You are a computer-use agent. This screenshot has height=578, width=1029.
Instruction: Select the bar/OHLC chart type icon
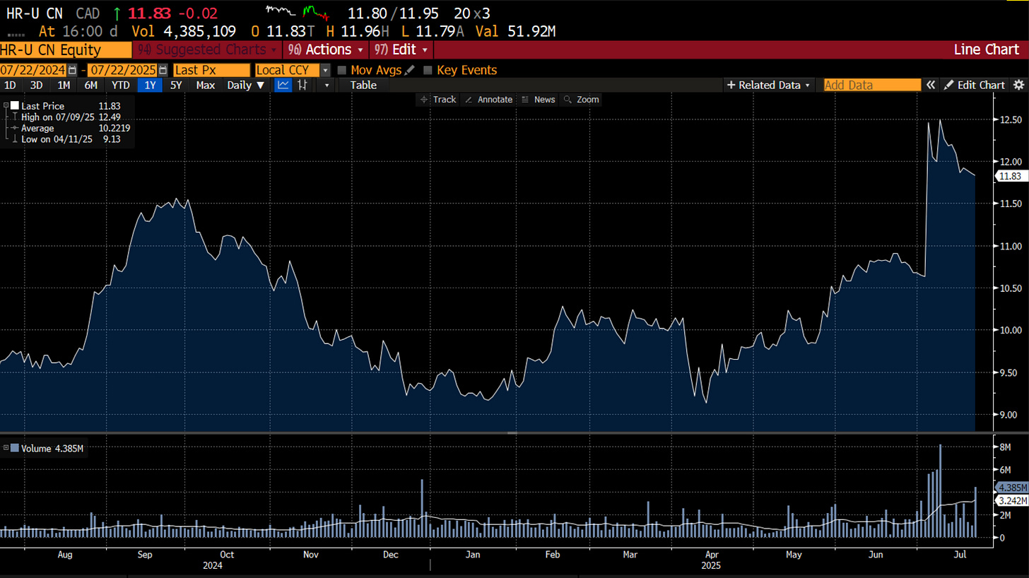(302, 85)
